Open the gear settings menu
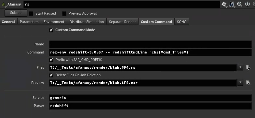Image resolution: width=255 pixels, height=118 pixels. click(x=224, y=4)
